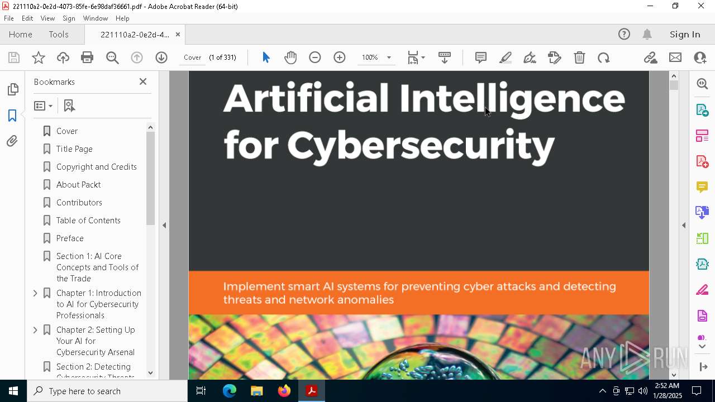Switch to the Tools tab
The height and width of the screenshot is (402, 715).
pos(59,34)
